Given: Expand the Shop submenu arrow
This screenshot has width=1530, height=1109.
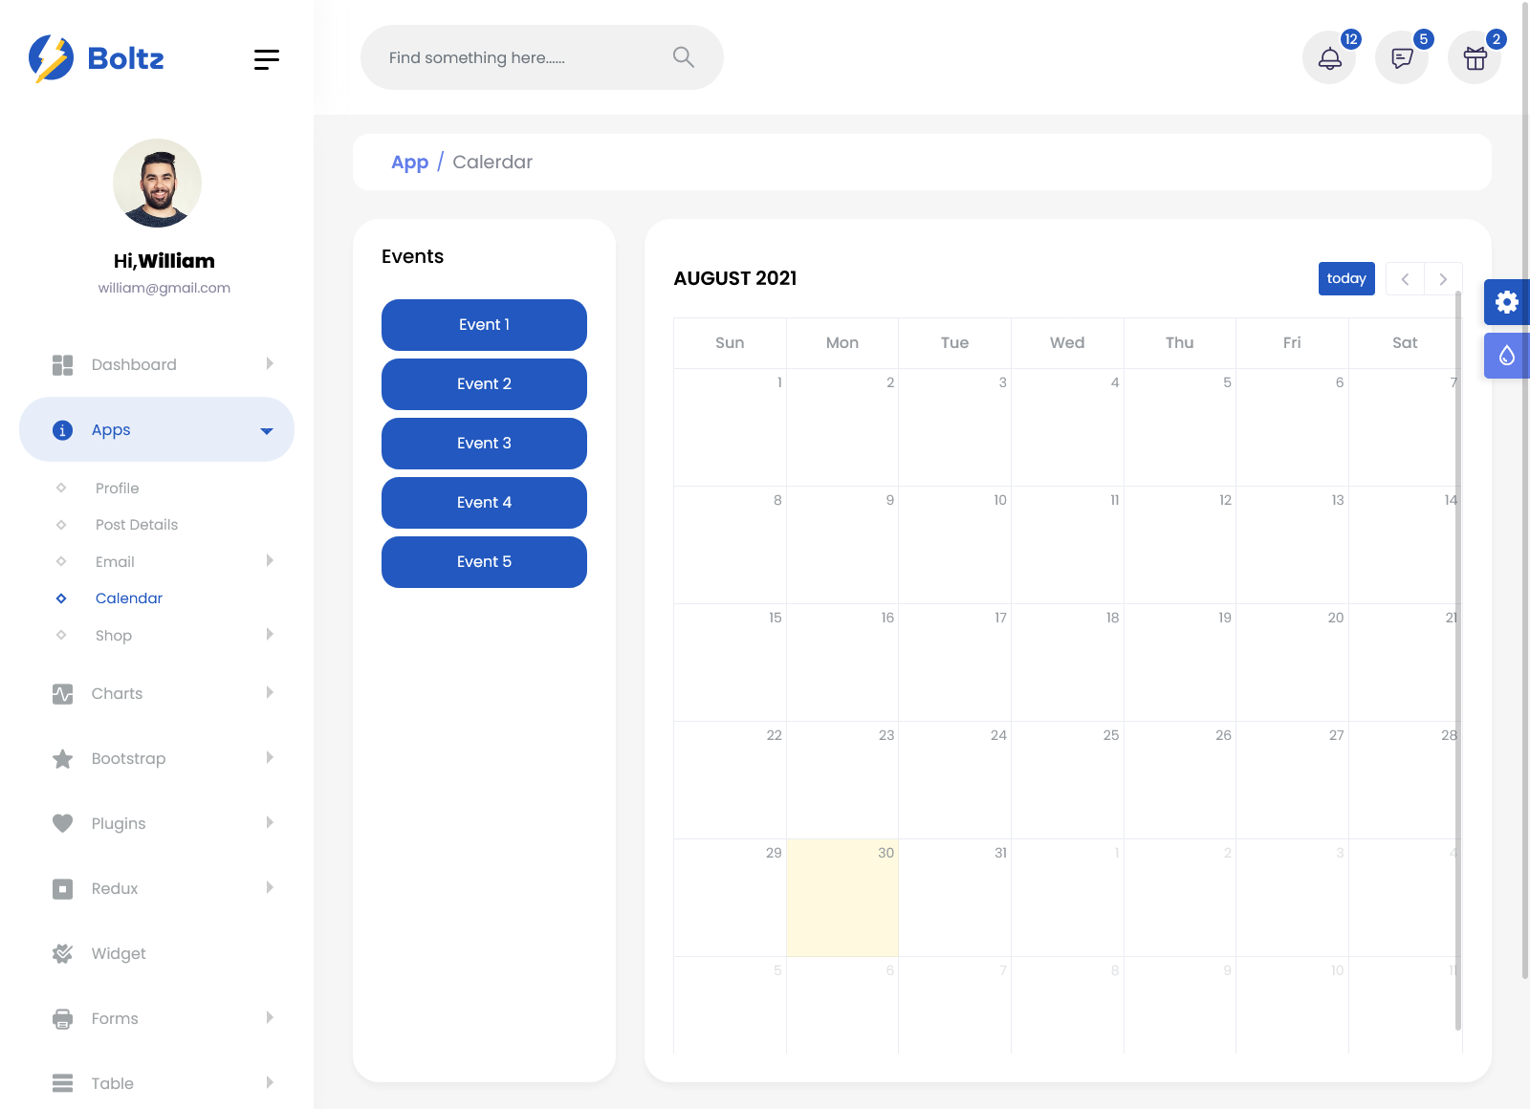Looking at the screenshot, I should pos(270,634).
